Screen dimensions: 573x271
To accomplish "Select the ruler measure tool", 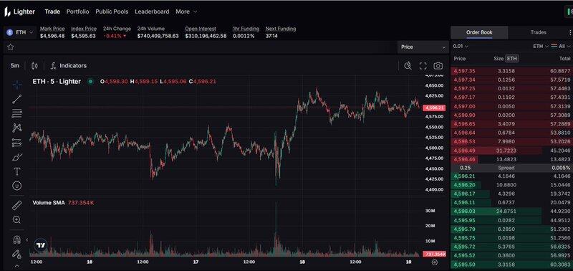I will [x=16, y=206].
